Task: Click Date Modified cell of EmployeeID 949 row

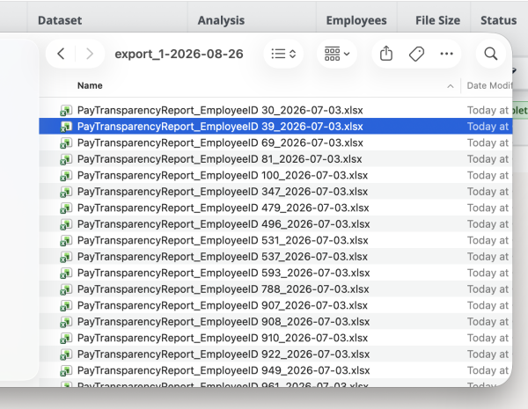Action: [488, 370]
